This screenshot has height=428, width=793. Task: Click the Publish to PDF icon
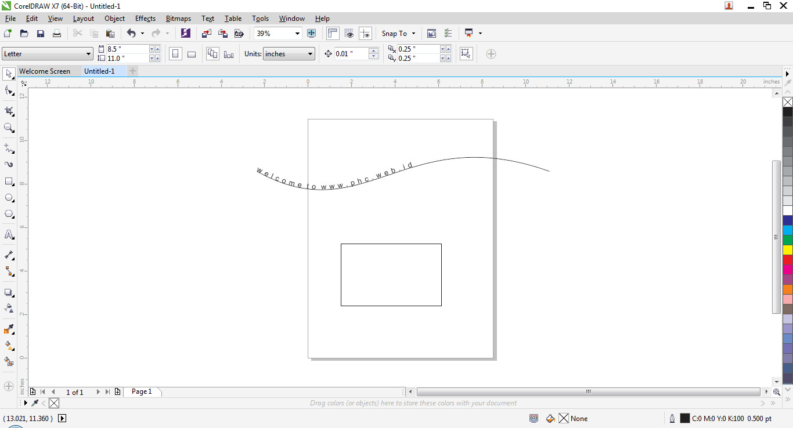pos(239,34)
